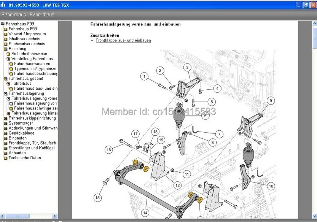
Task: Select Fahrerhausbeschreibung entry
Action: (x=36, y=73)
